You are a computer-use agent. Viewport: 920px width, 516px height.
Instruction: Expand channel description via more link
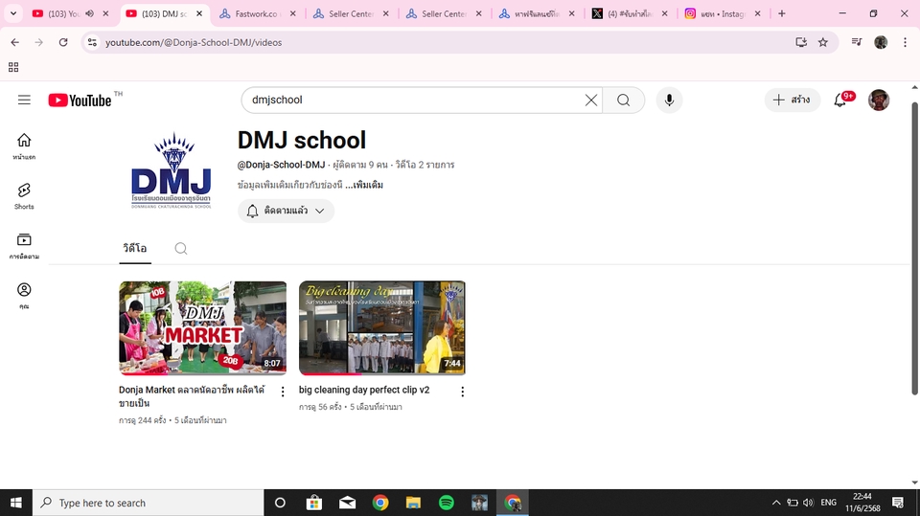364,185
